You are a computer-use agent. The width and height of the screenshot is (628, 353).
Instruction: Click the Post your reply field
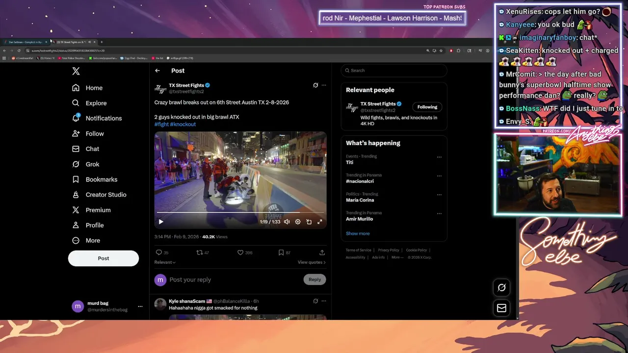pyautogui.click(x=235, y=279)
